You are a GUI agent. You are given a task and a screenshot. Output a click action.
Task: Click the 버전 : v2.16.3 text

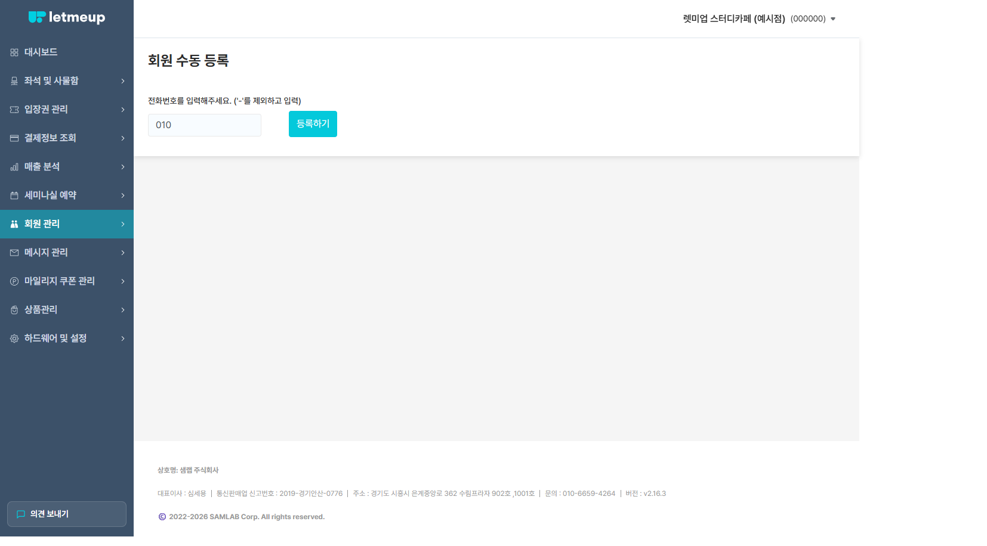click(646, 494)
